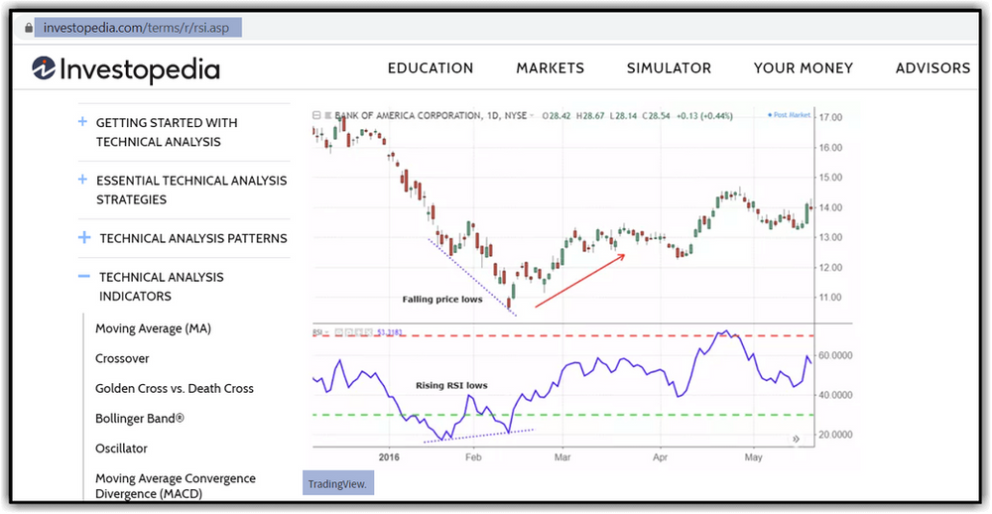Click the Post Market indicator
Viewport: 992px width, 514px height.
(789, 115)
